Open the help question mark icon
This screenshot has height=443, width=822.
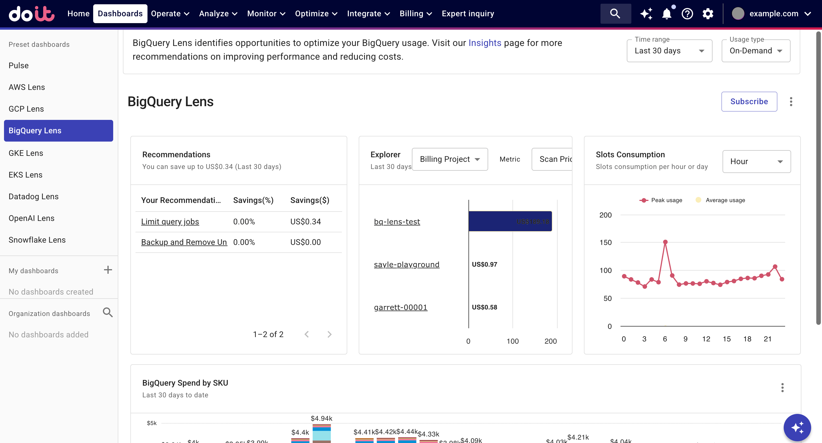(x=687, y=14)
